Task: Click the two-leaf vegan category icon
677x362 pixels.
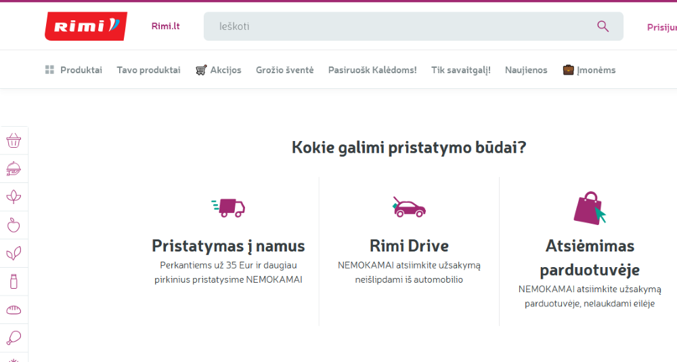Action: pyautogui.click(x=14, y=253)
